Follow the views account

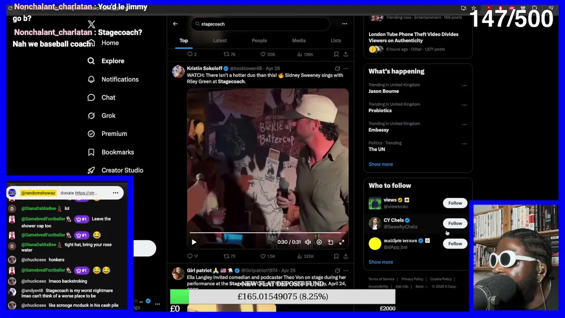(x=455, y=203)
